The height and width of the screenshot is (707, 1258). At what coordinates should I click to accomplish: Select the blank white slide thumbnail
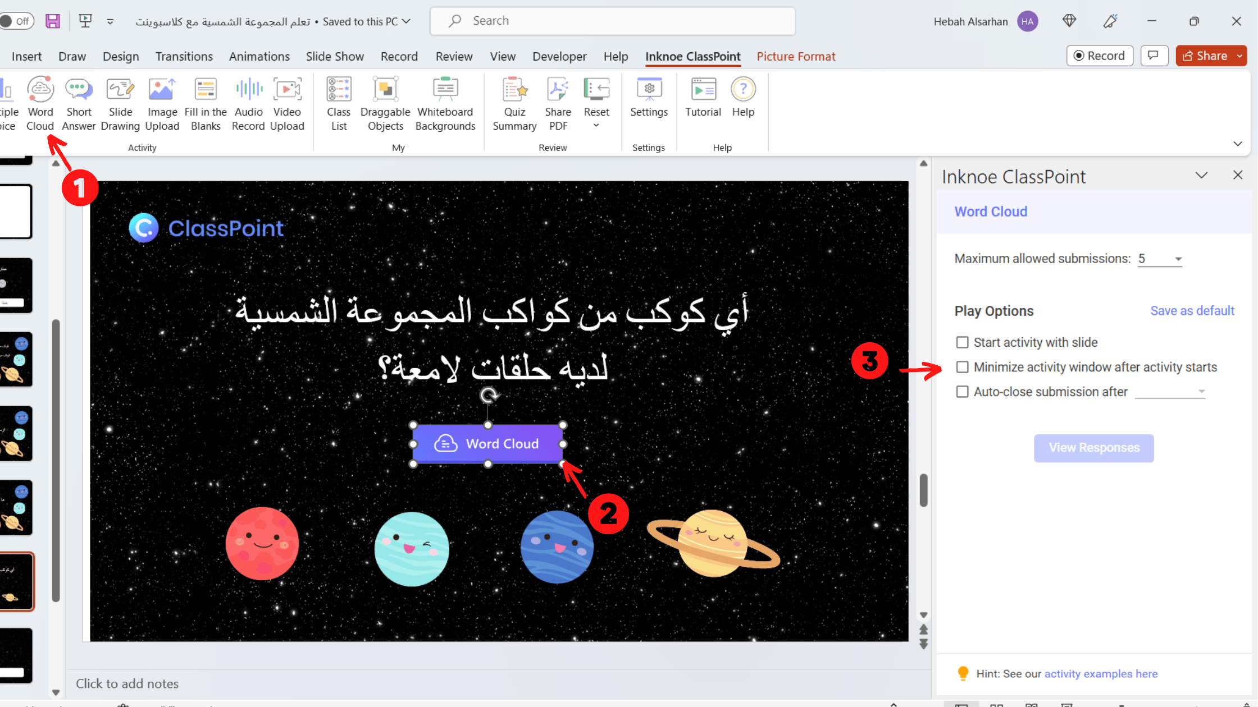[15, 212]
